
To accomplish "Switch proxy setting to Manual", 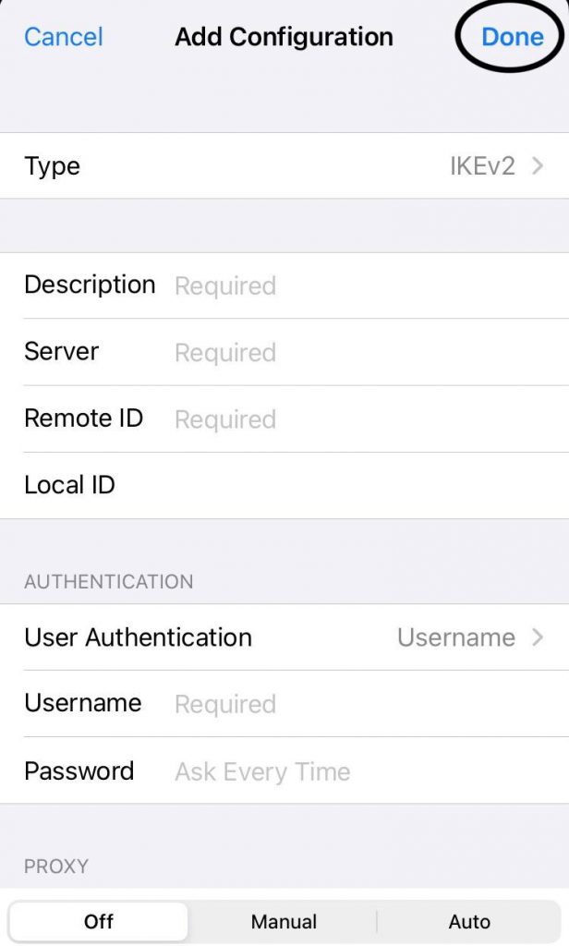I will [284, 921].
